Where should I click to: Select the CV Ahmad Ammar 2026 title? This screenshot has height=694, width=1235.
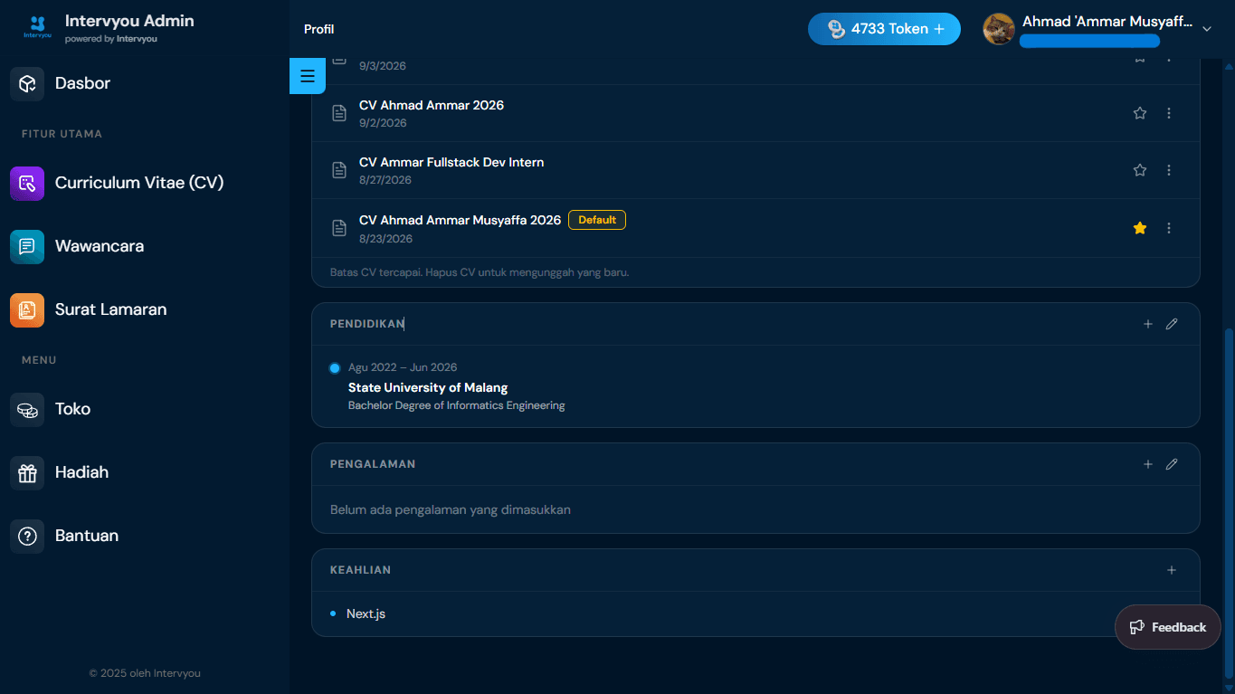(432, 105)
